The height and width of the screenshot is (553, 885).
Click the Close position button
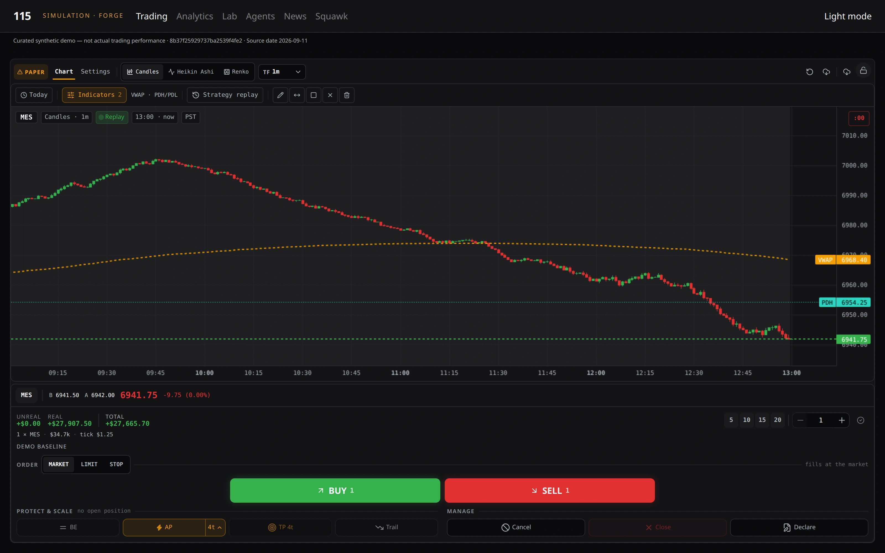(658, 527)
